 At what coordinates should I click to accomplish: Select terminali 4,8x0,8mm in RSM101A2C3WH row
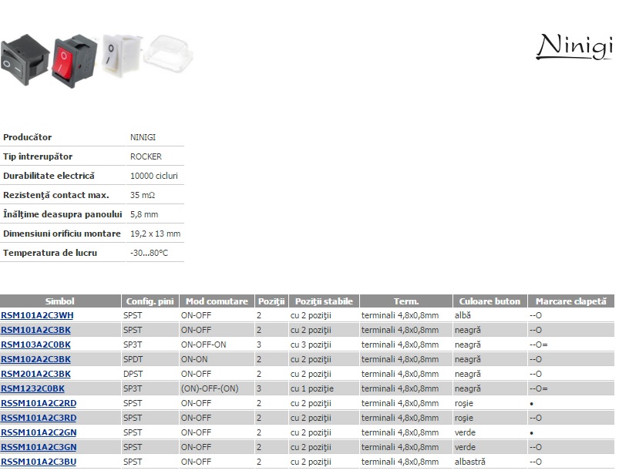tap(400, 315)
